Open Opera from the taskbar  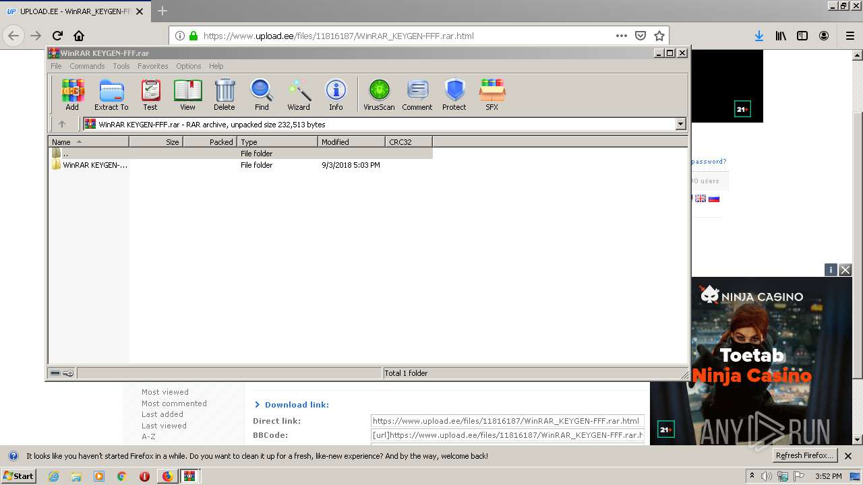tap(144, 476)
